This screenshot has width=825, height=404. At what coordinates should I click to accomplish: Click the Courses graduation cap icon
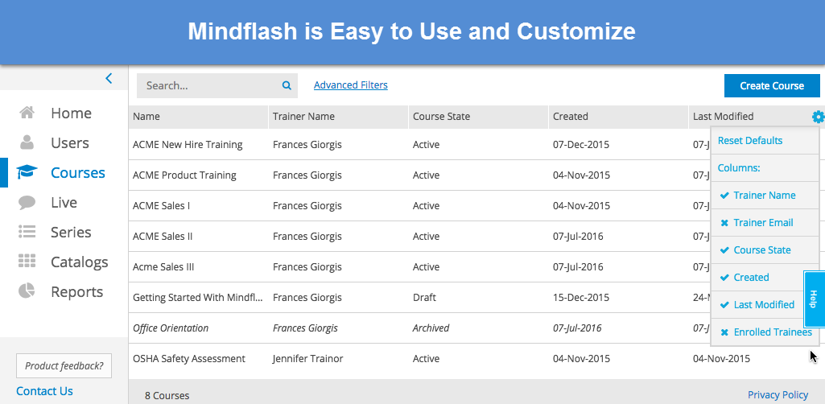coord(27,173)
